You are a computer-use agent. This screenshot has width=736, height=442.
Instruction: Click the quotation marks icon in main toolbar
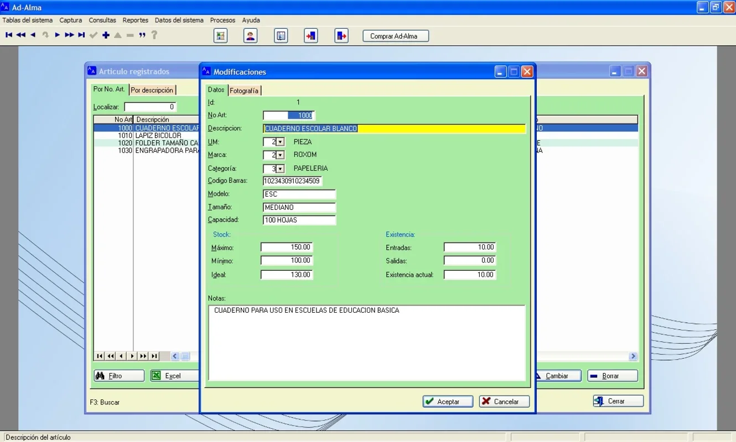(x=142, y=35)
